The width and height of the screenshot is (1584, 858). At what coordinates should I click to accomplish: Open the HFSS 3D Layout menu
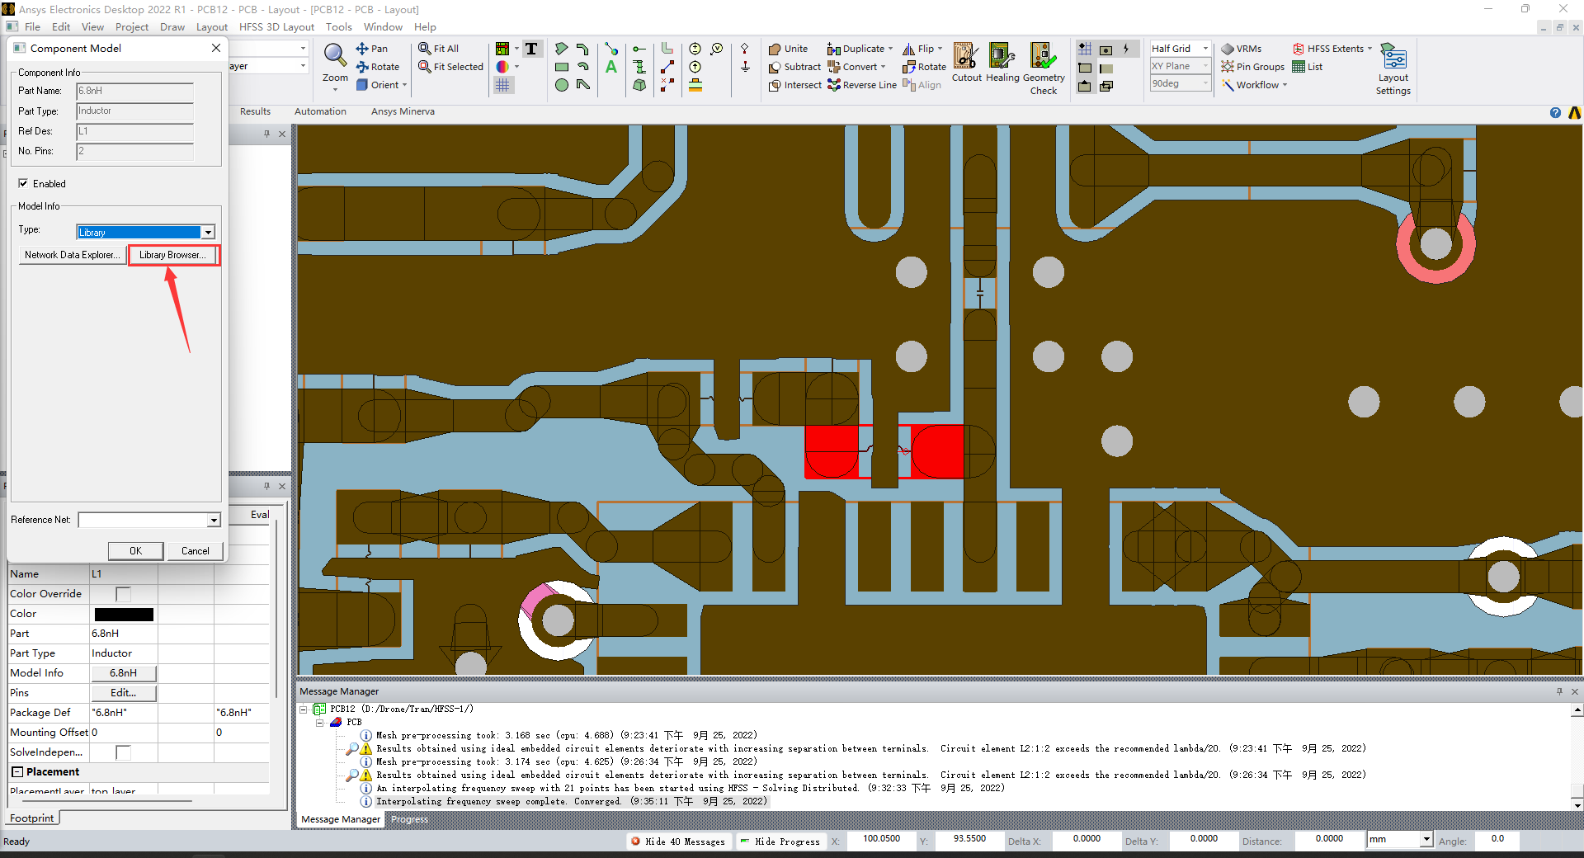coord(276,27)
